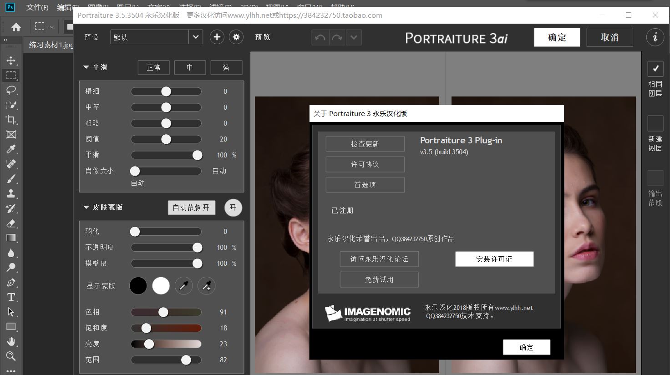This screenshot has height=375, width=670.
Task: Select the Brush tool
Action: (x=11, y=179)
